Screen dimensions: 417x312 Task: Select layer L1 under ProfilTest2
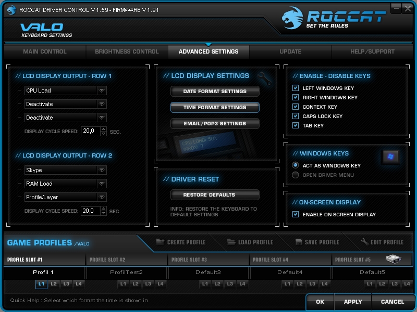(123, 284)
